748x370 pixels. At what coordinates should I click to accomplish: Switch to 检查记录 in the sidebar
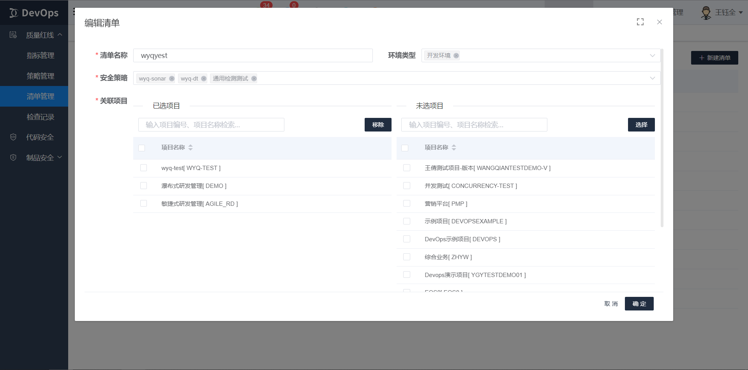pyautogui.click(x=40, y=117)
